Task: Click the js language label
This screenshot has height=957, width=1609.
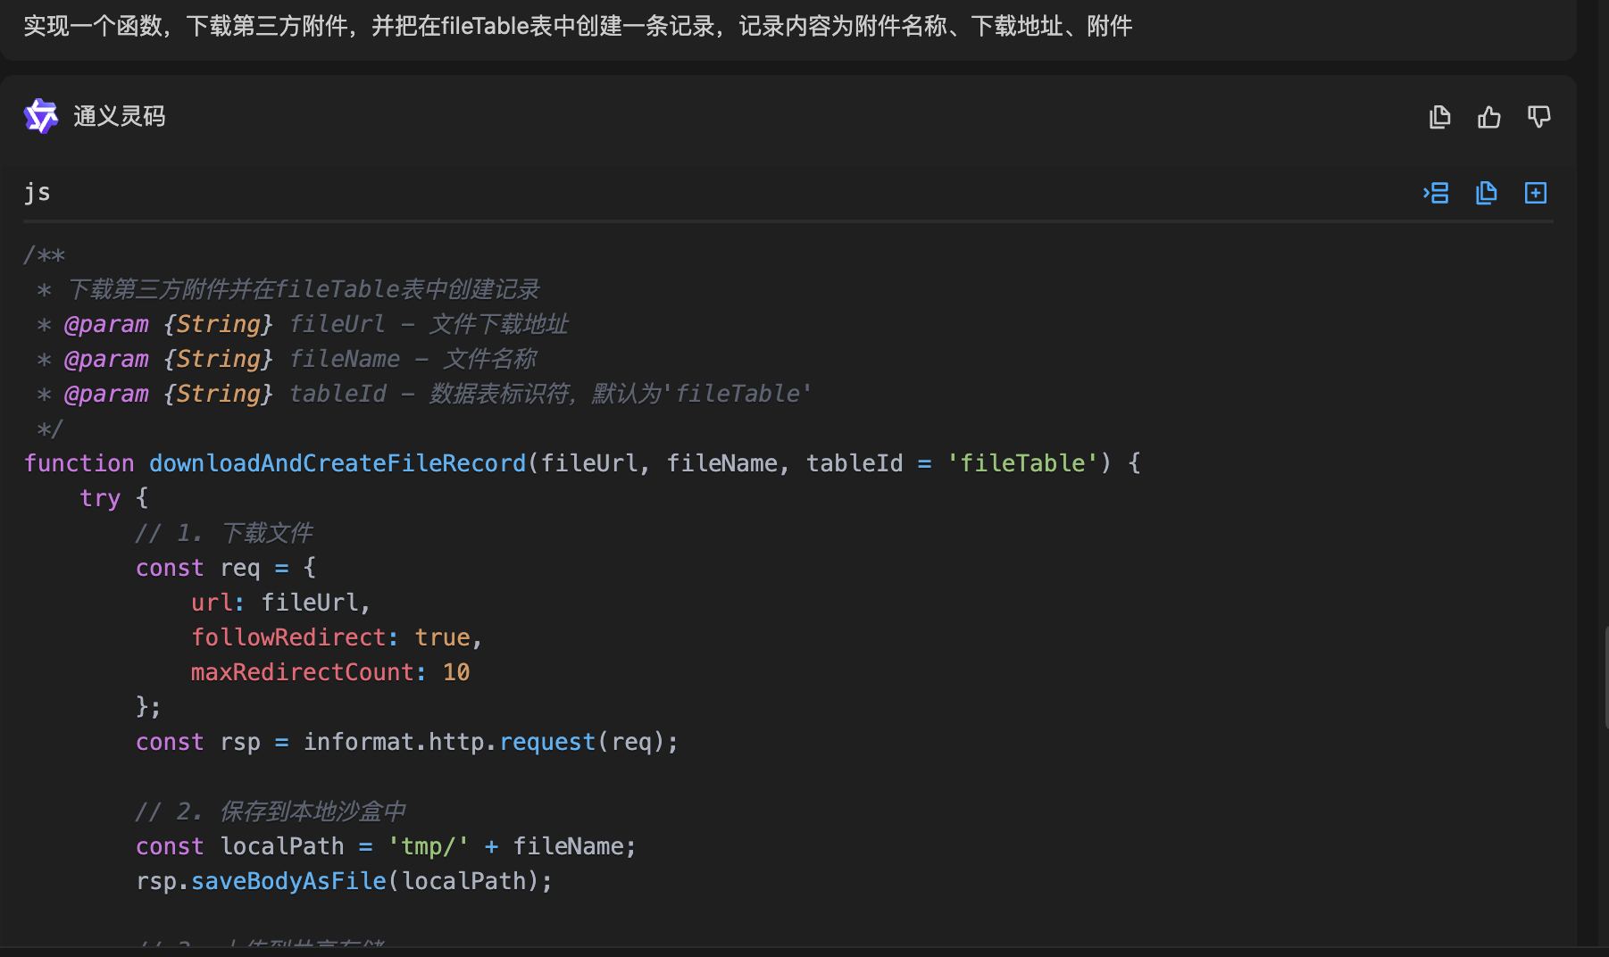Action: pyautogui.click(x=37, y=193)
